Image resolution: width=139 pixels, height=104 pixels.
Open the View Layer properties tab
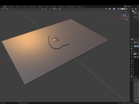(131, 51)
